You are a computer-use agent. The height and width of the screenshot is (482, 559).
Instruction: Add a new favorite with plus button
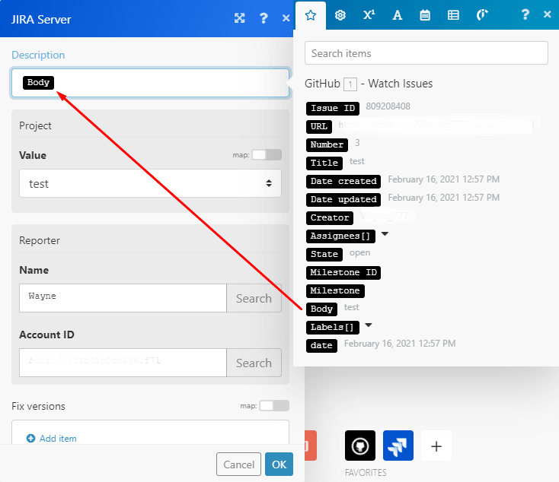(436, 446)
